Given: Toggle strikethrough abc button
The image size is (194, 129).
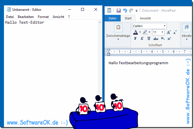Looking at the screenshot, I should [x=156, y=39].
